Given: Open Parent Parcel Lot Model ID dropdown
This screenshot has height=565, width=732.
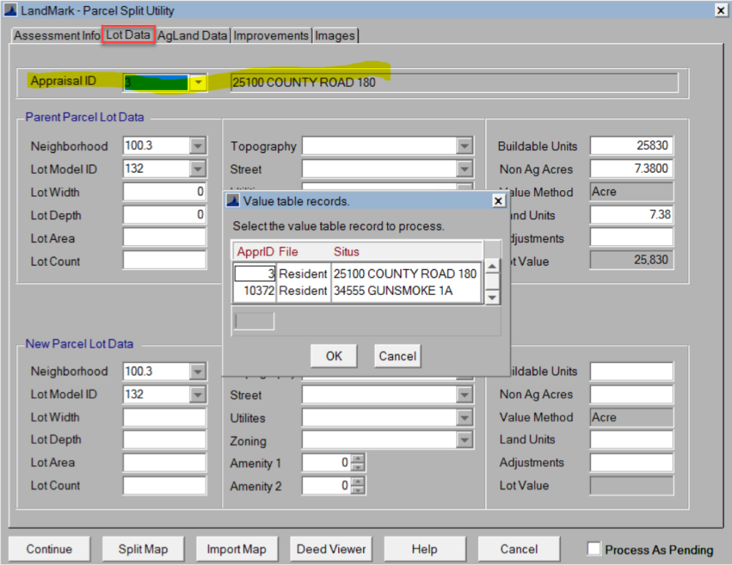Looking at the screenshot, I should pyautogui.click(x=198, y=168).
